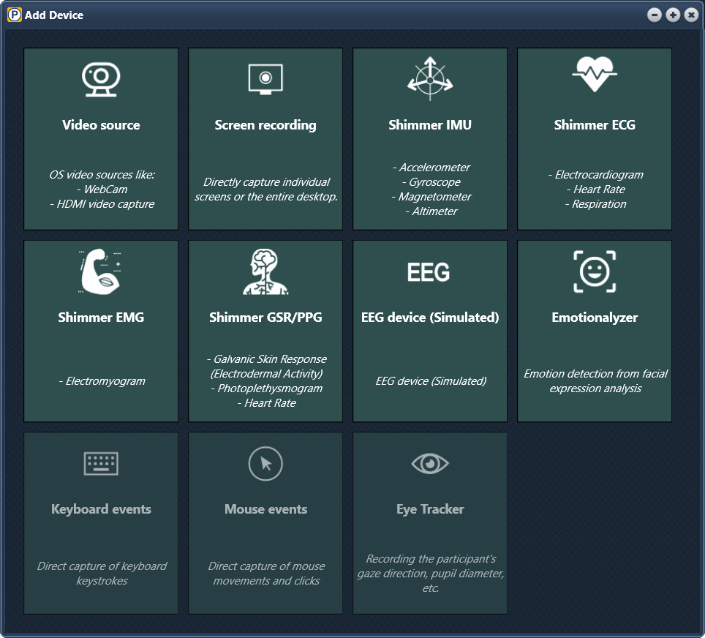The width and height of the screenshot is (705, 638).
Task: Click the Shimmer GSR/PPG brain anatomy icon
Action: point(265,271)
